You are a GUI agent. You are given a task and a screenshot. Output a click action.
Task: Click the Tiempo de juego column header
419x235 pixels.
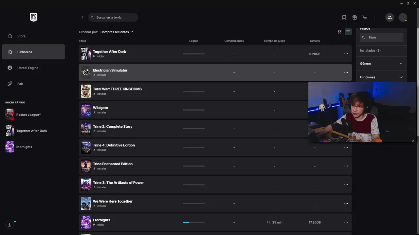point(274,41)
